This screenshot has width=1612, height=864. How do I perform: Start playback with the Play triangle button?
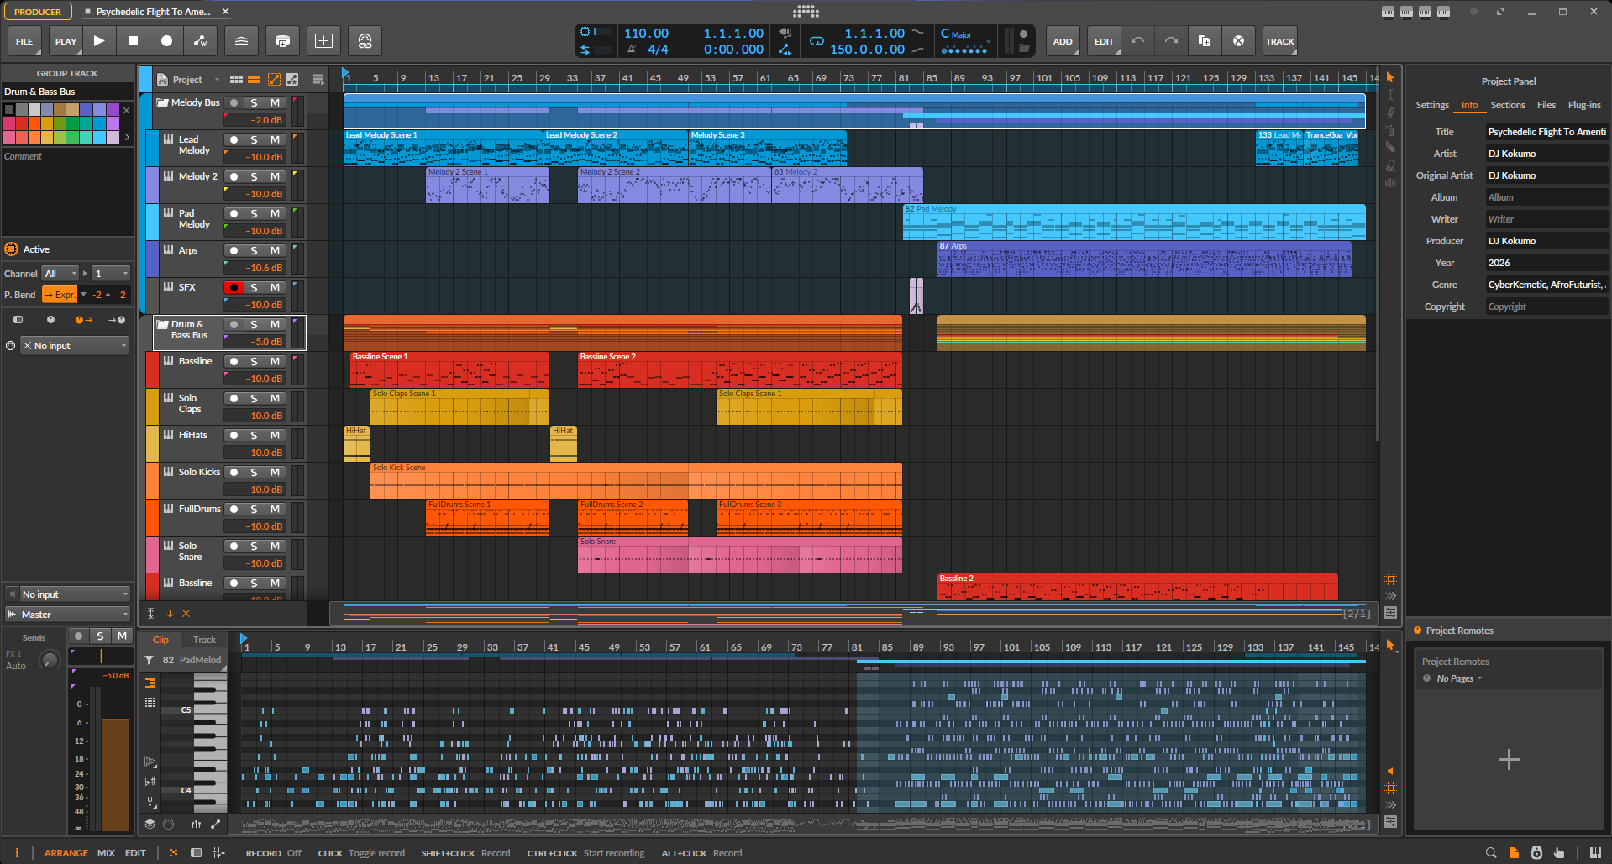pos(99,40)
